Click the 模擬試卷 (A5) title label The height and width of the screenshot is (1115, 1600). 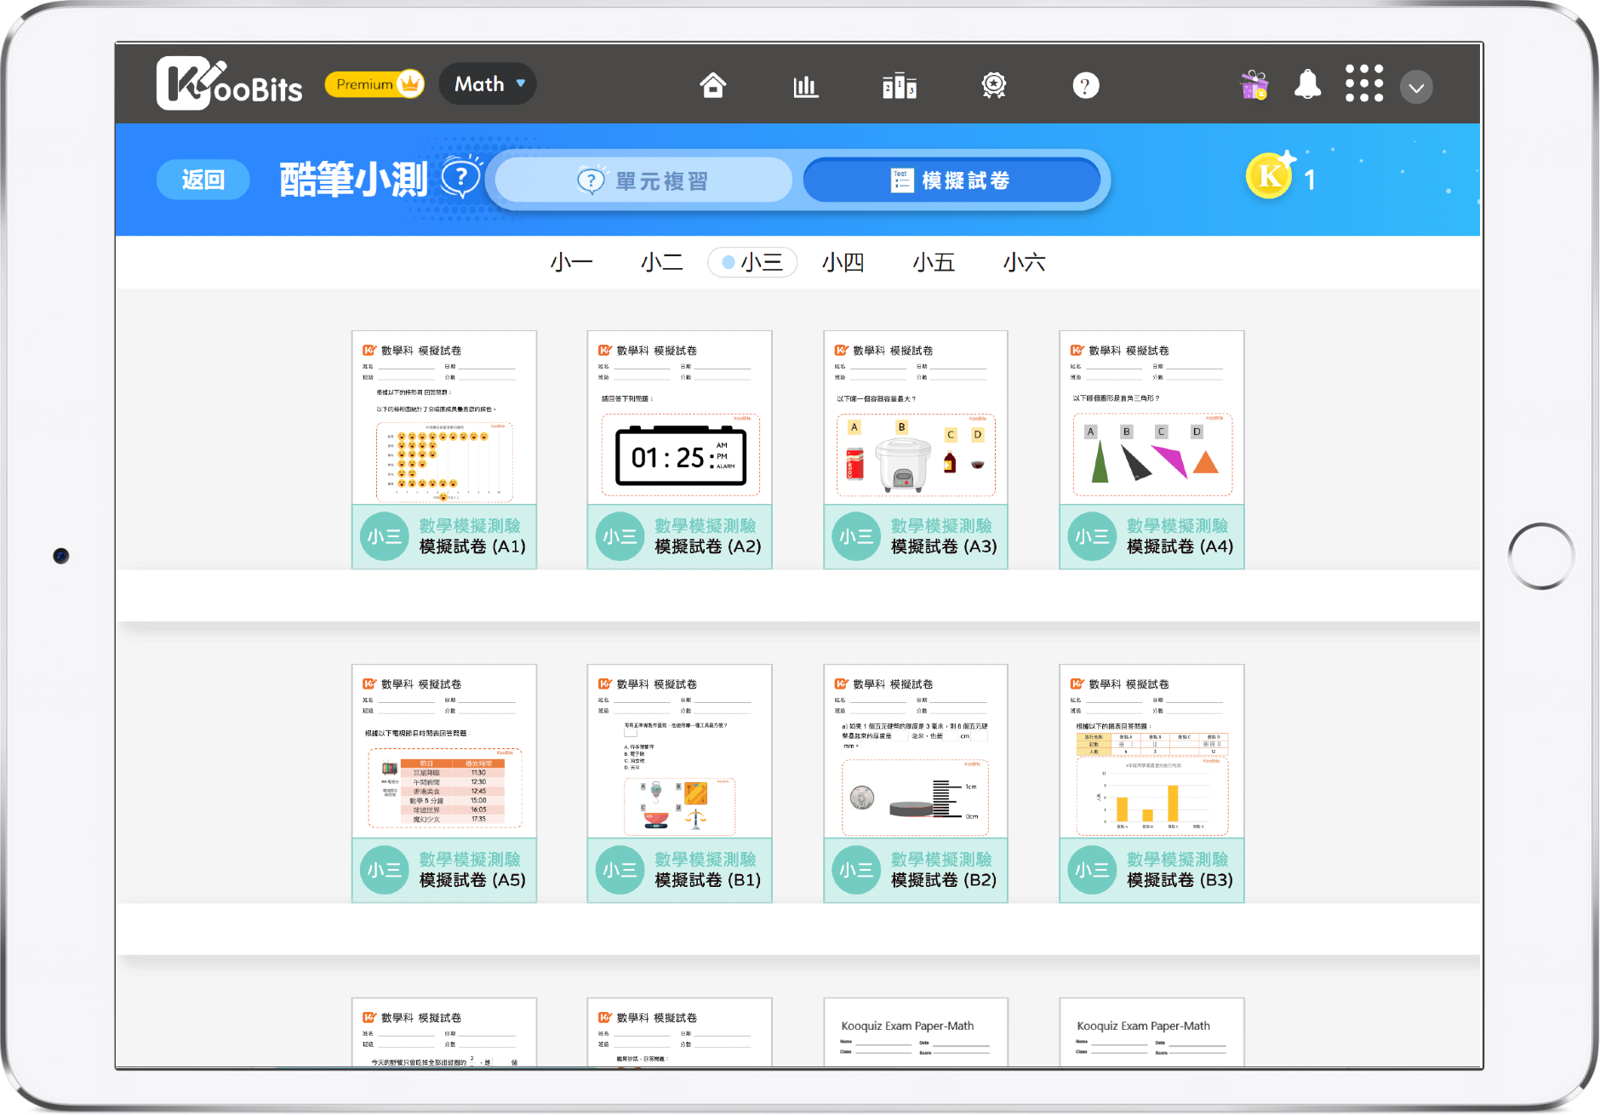pos(472,880)
